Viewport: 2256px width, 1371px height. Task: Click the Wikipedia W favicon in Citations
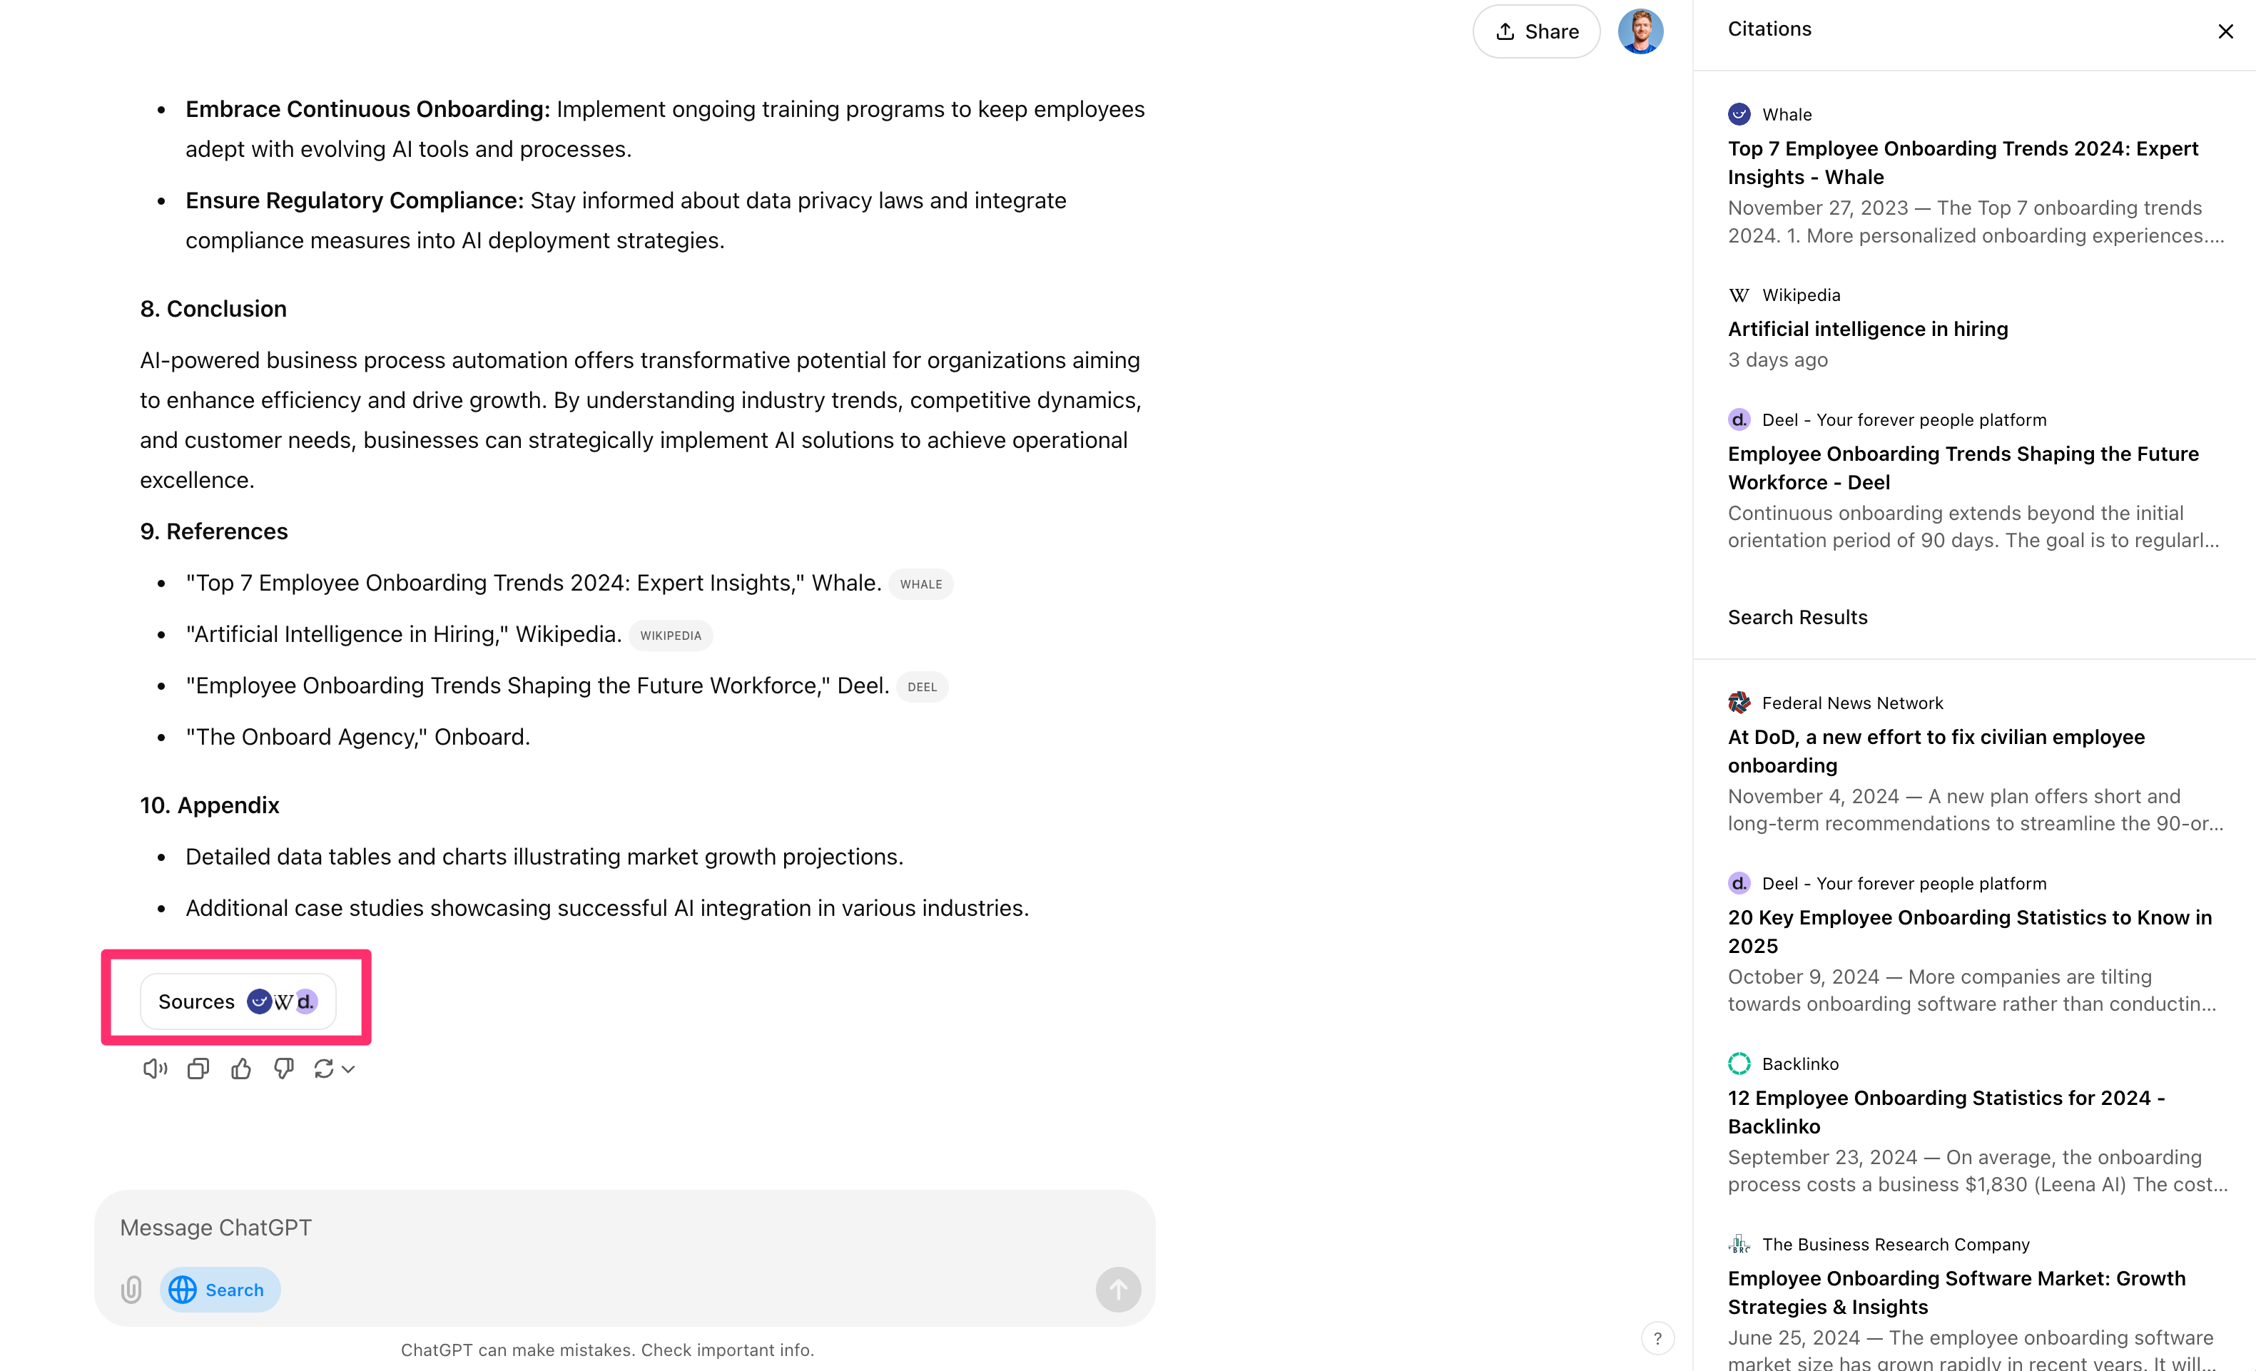(1739, 295)
